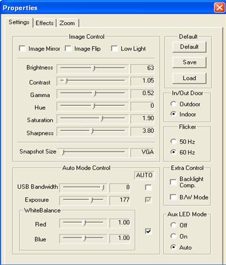Check the B/W Mode option
Image resolution: width=226 pixels, height=265 pixels.
pyautogui.click(x=173, y=197)
